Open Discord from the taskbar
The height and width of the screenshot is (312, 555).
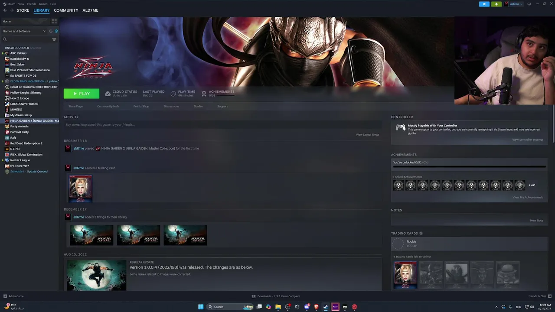click(x=307, y=307)
